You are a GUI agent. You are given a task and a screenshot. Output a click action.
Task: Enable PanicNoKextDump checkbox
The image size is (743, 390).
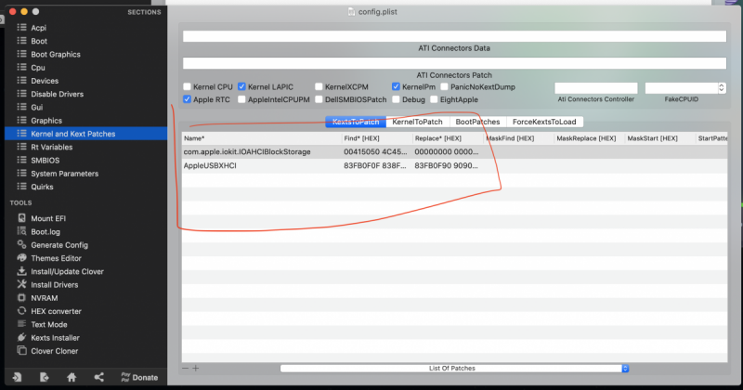point(445,86)
